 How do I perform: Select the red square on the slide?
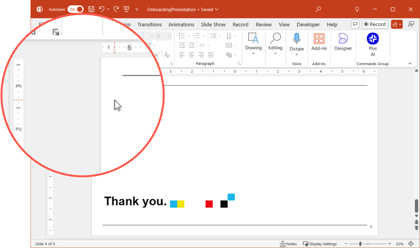(x=209, y=204)
